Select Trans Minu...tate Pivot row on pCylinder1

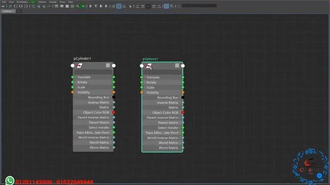tap(93, 133)
